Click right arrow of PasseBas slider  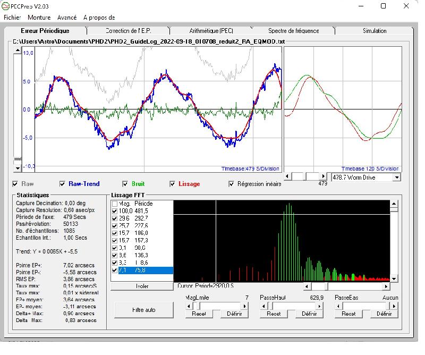click(394, 306)
